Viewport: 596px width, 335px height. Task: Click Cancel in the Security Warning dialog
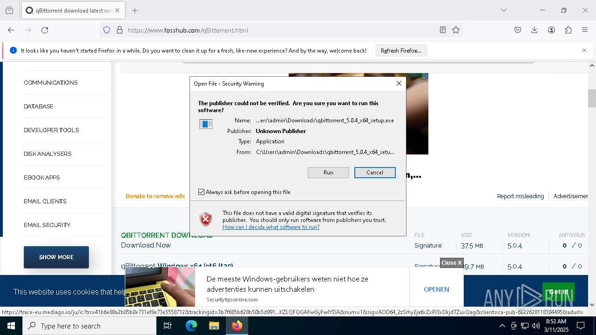(375, 173)
